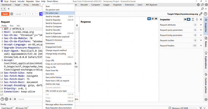Screen dimensions: 208x109
Task: Close Repeater tab 1
Action: coord(4,9)
